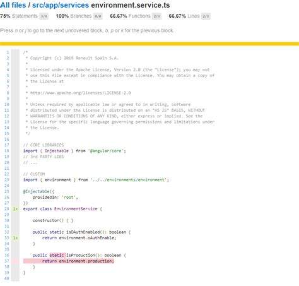The width and height of the screenshot is (299, 286).
Task: Click the 1x hit count on line 33
Action: coord(15,238)
